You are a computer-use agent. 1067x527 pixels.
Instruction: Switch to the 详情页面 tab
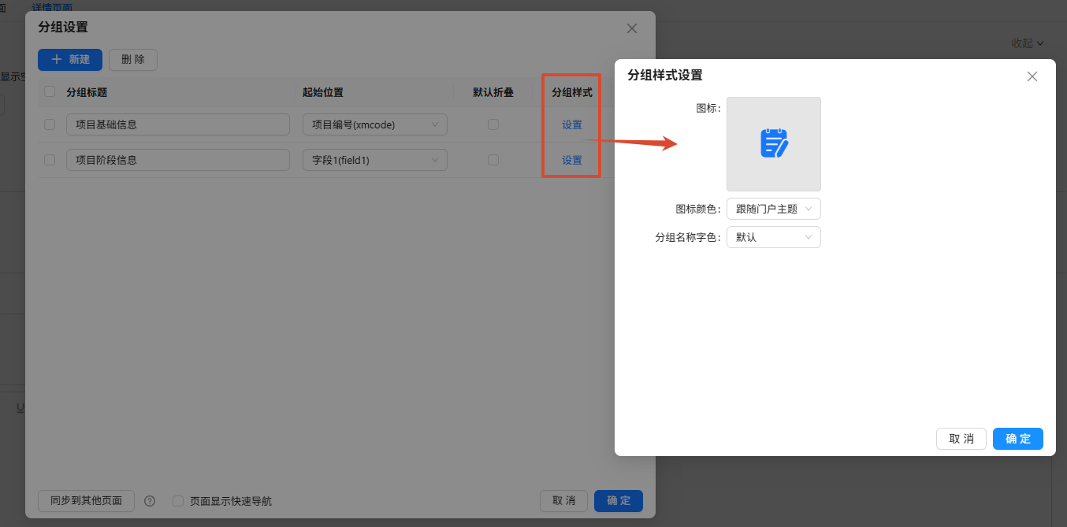(52, 6)
